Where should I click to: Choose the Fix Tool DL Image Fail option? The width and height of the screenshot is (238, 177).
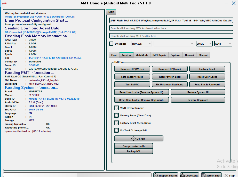click(116, 131)
